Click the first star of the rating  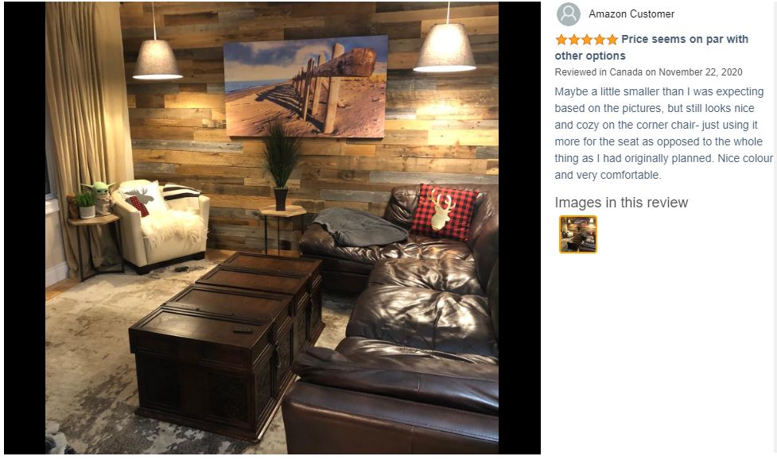(561, 40)
